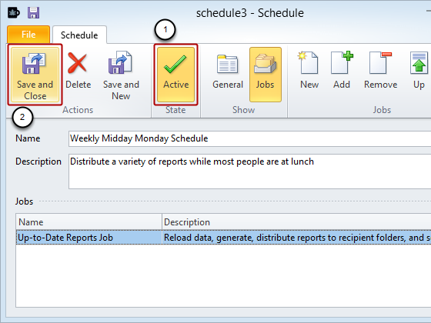431x323 pixels.
Task: Select the Up-to-Date Reports Job row
Action: click(223, 238)
